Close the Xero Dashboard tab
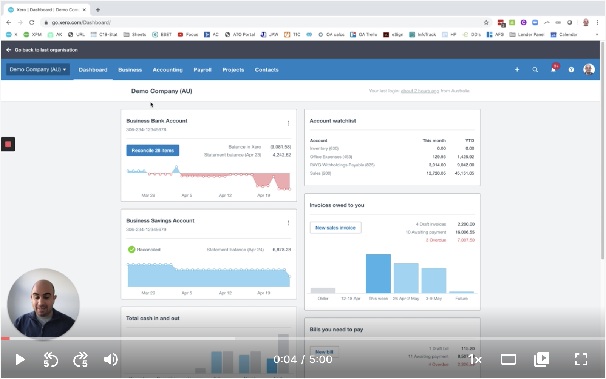The height and width of the screenshot is (379, 606). pos(84,10)
